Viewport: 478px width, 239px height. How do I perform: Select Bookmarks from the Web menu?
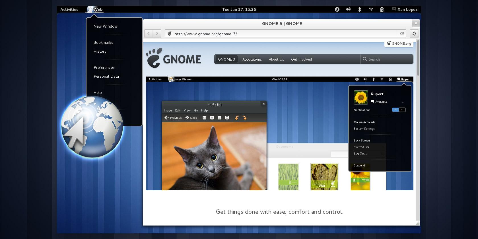pyautogui.click(x=103, y=42)
